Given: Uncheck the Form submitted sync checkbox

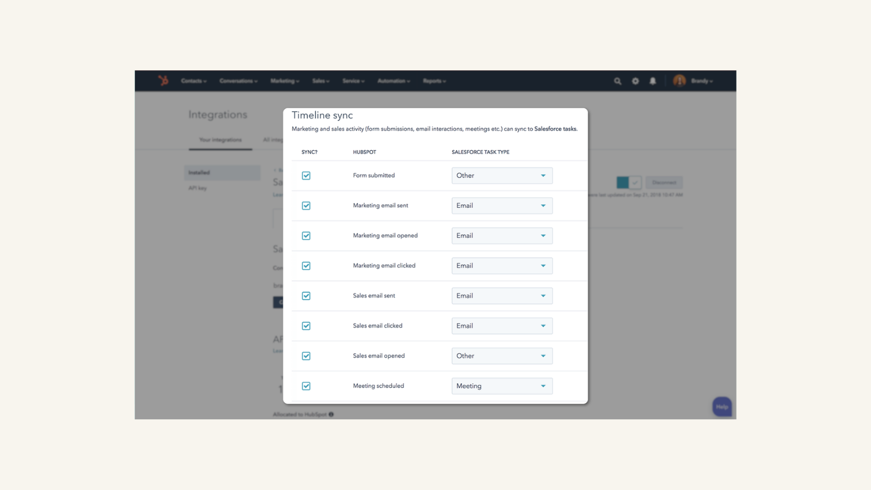Looking at the screenshot, I should point(306,175).
